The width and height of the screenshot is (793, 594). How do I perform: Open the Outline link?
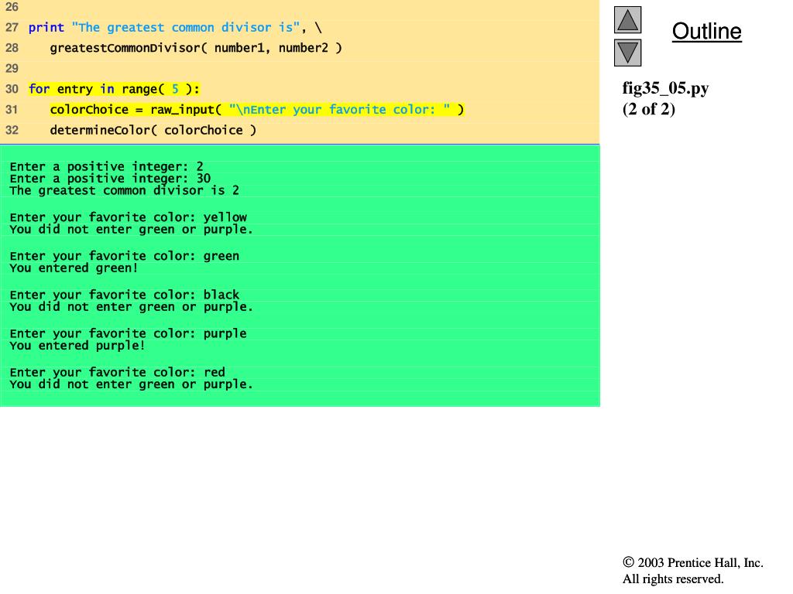(706, 31)
